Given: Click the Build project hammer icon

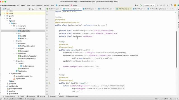Looking at the screenshot, I should coord(141,5).
